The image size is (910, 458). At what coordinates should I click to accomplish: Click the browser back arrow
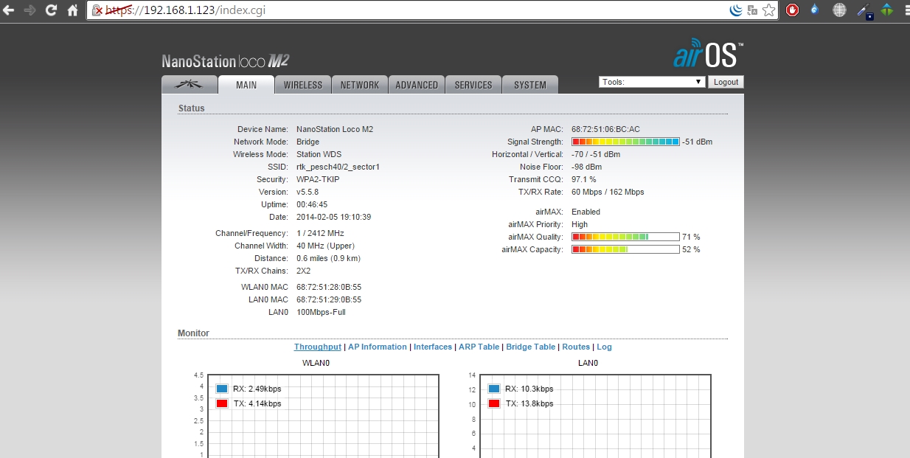tap(10, 10)
